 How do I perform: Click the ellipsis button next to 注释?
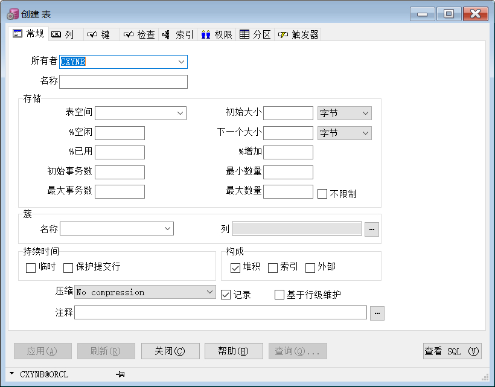(x=377, y=313)
